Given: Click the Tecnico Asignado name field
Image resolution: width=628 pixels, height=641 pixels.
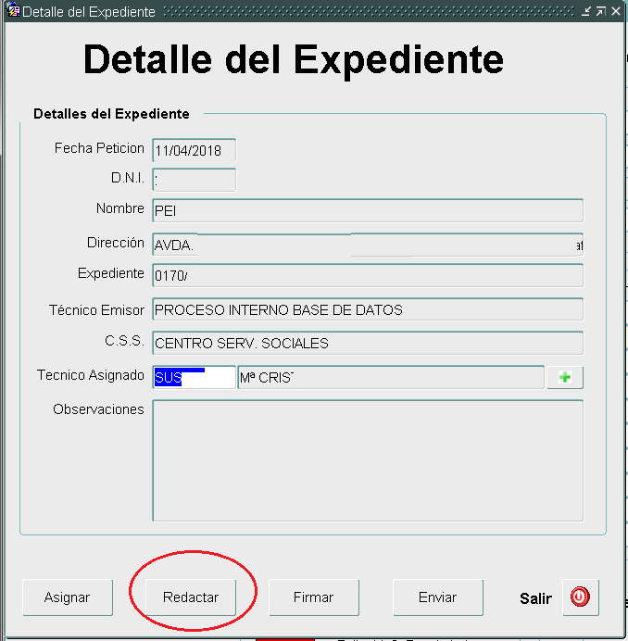Looking at the screenshot, I should click(x=391, y=377).
